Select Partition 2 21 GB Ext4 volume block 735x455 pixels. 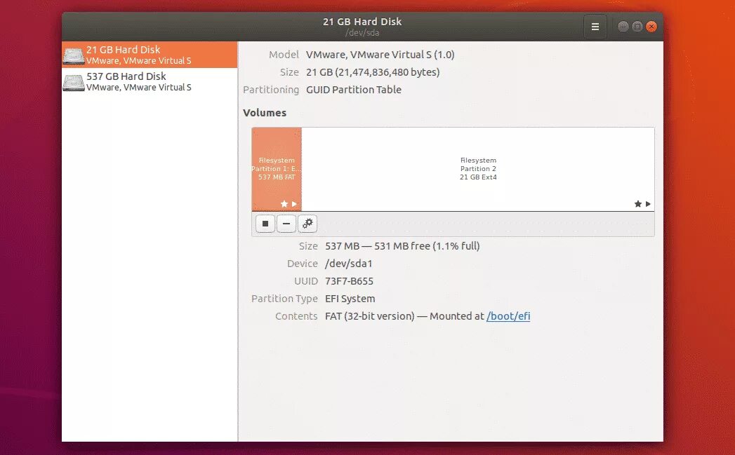(477, 169)
